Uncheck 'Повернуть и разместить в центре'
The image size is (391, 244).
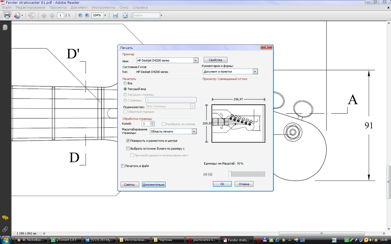[128, 141]
